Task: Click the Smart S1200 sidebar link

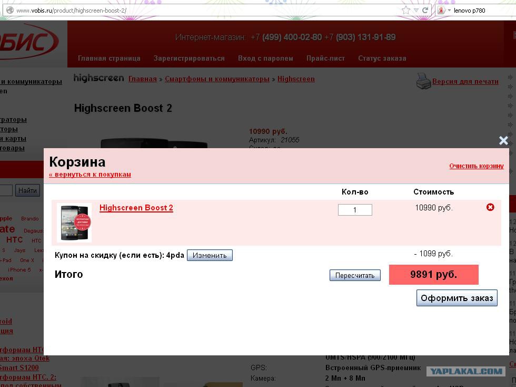Action: (x=19, y=367)
